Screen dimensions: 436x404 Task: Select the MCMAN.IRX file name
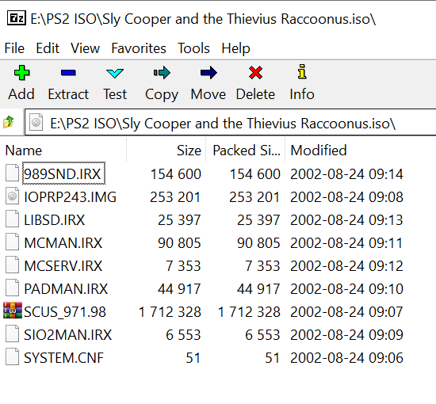63,243
